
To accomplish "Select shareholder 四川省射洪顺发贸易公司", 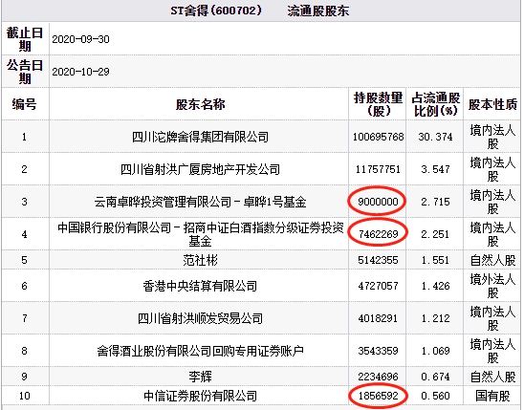I will coord(200,318).
